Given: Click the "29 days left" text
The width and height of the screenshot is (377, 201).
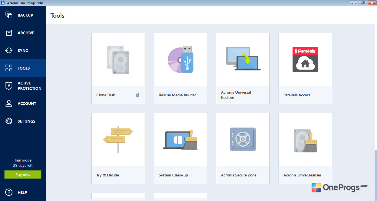Looking at the screenshot, I should click(23, 166).
